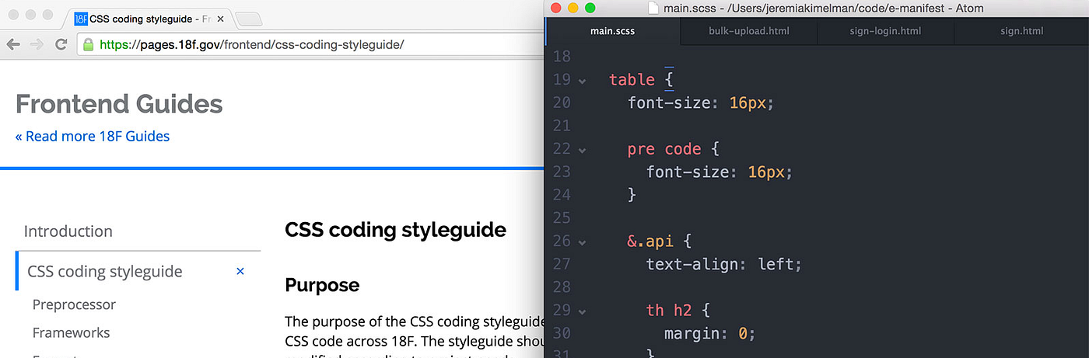Click the browser address bar URL

(x=251, y=44)
